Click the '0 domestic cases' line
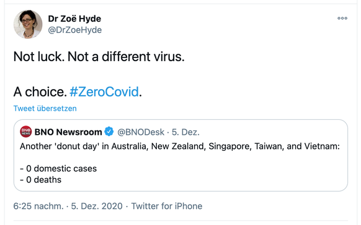This screenshot has height=225, width=361. click(x=58, y=169)
